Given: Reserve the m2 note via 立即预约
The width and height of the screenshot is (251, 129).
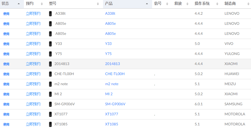Looking at the screenshot, I should [x=33, y=84].
